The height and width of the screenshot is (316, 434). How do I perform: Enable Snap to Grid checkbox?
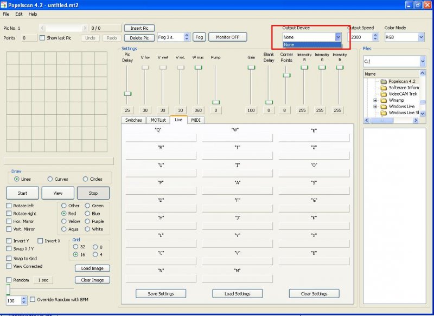[9, 258]
